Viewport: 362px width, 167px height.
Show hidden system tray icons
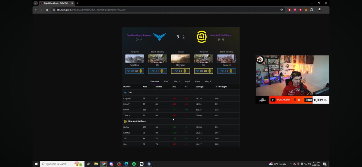click(x=291, y=164)
